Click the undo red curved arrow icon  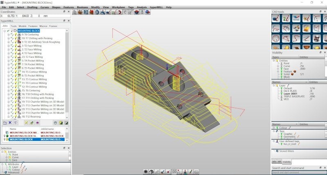[119, 12]
